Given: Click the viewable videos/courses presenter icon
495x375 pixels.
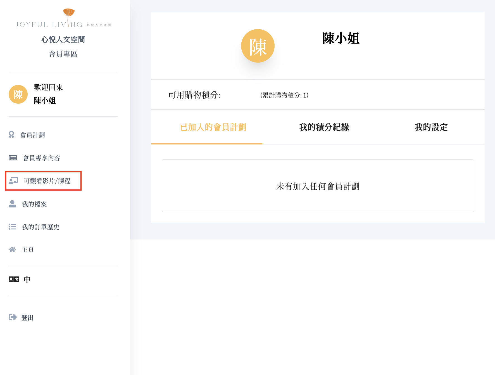Looking at the screenshot, I should pyautogui.click(x=13, y=181).
